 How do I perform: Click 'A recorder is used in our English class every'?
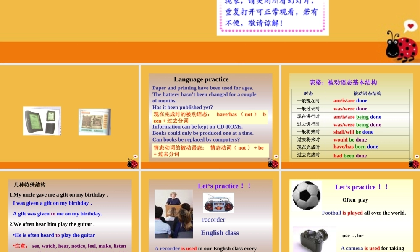pos(206,249)
